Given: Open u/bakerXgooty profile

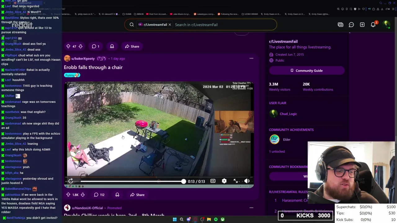Looking at the screenshot, I should coord(83,59).
